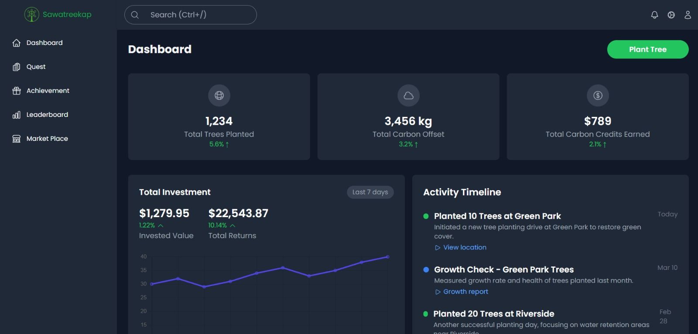Click the 3,456 kg carbon offset value
Viewport: 698px width, 334px height.
pyautogui.click(x=408, y=121)
